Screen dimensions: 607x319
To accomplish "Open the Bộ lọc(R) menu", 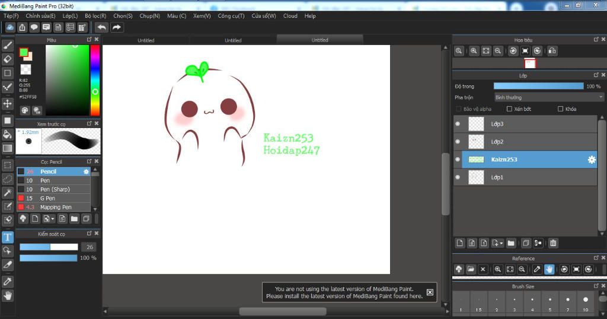I will pos(95,16).
